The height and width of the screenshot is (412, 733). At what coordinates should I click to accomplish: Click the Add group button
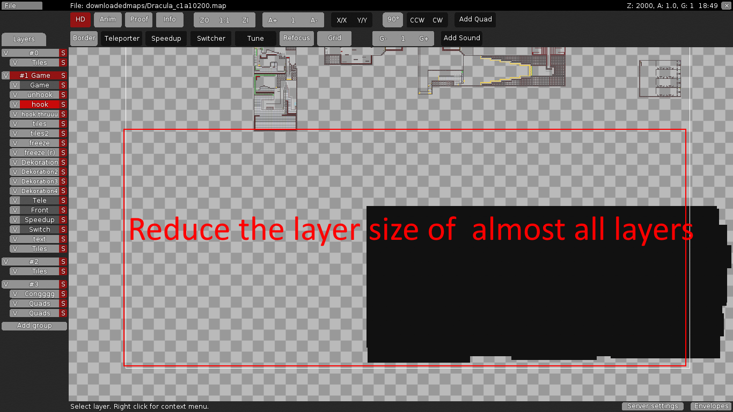[x=34, y=326]
